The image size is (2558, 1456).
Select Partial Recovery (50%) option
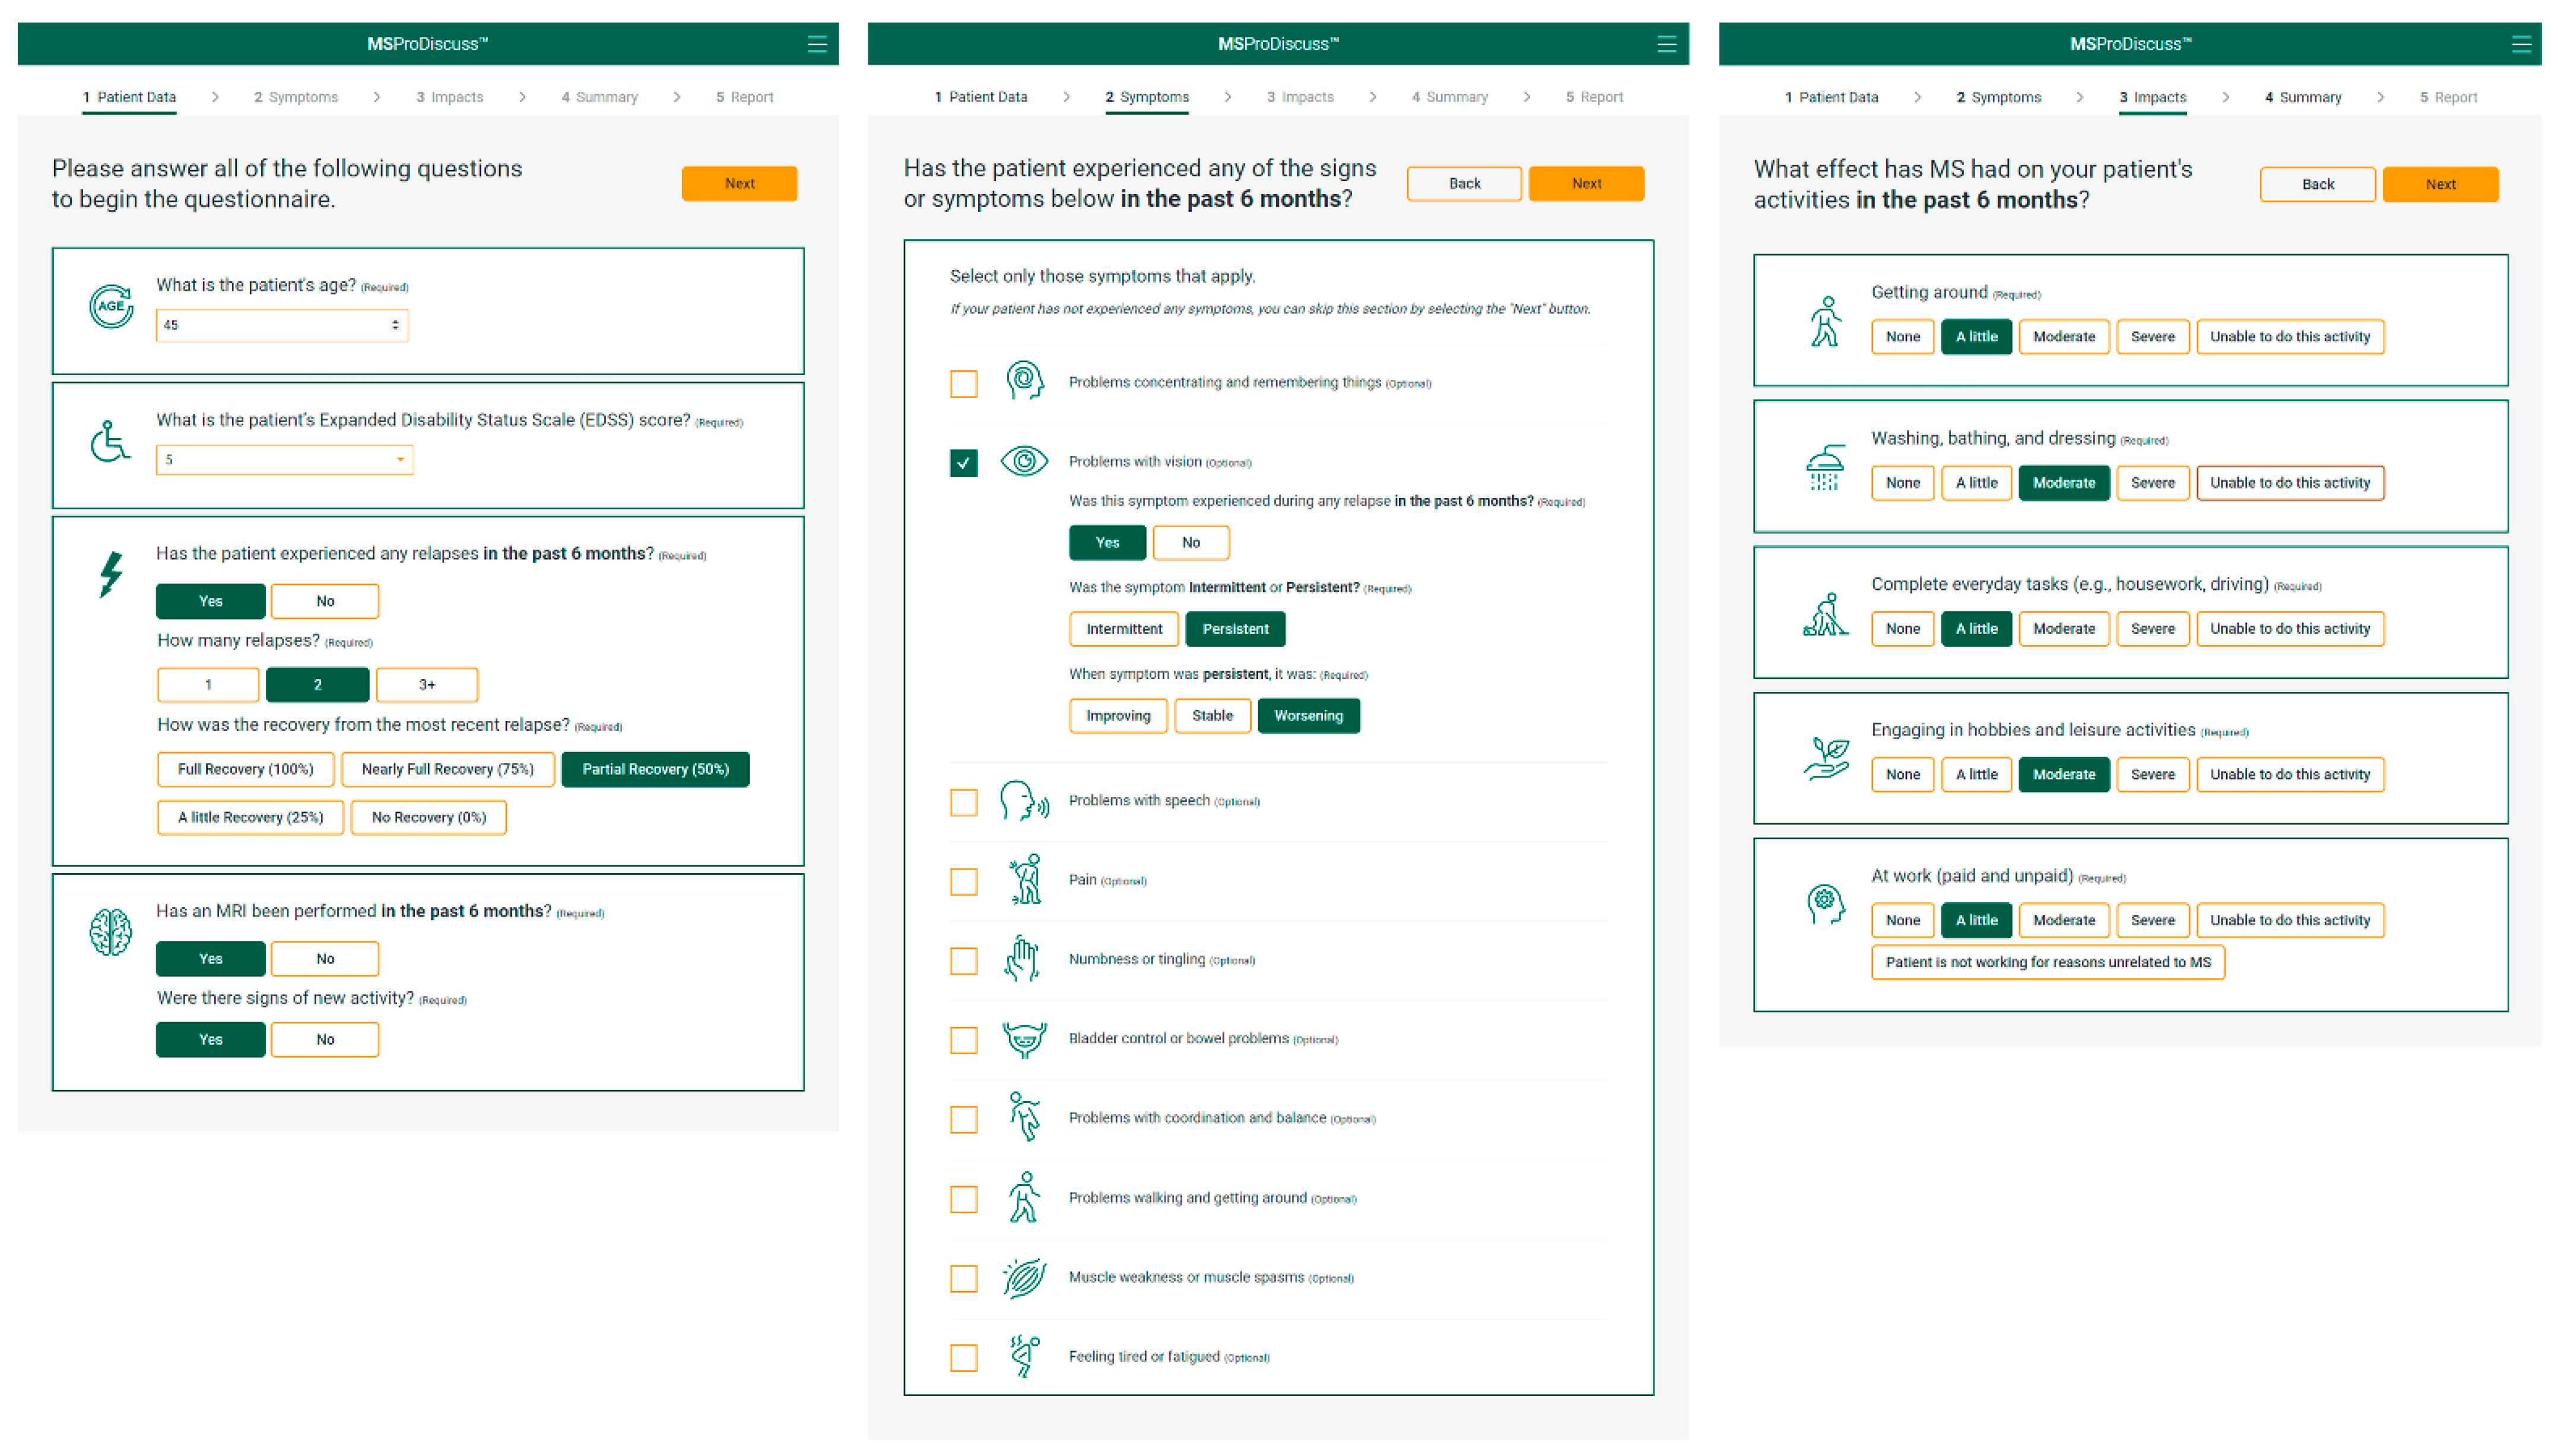[x=655, y=769]
